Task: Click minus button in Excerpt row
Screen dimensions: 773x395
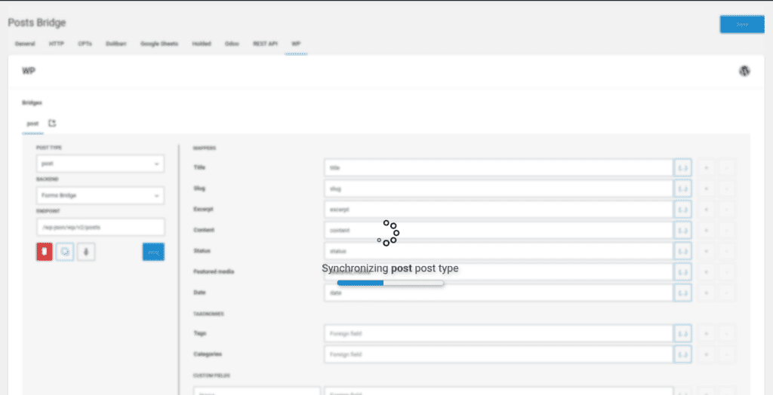Action: coord(727,210)
